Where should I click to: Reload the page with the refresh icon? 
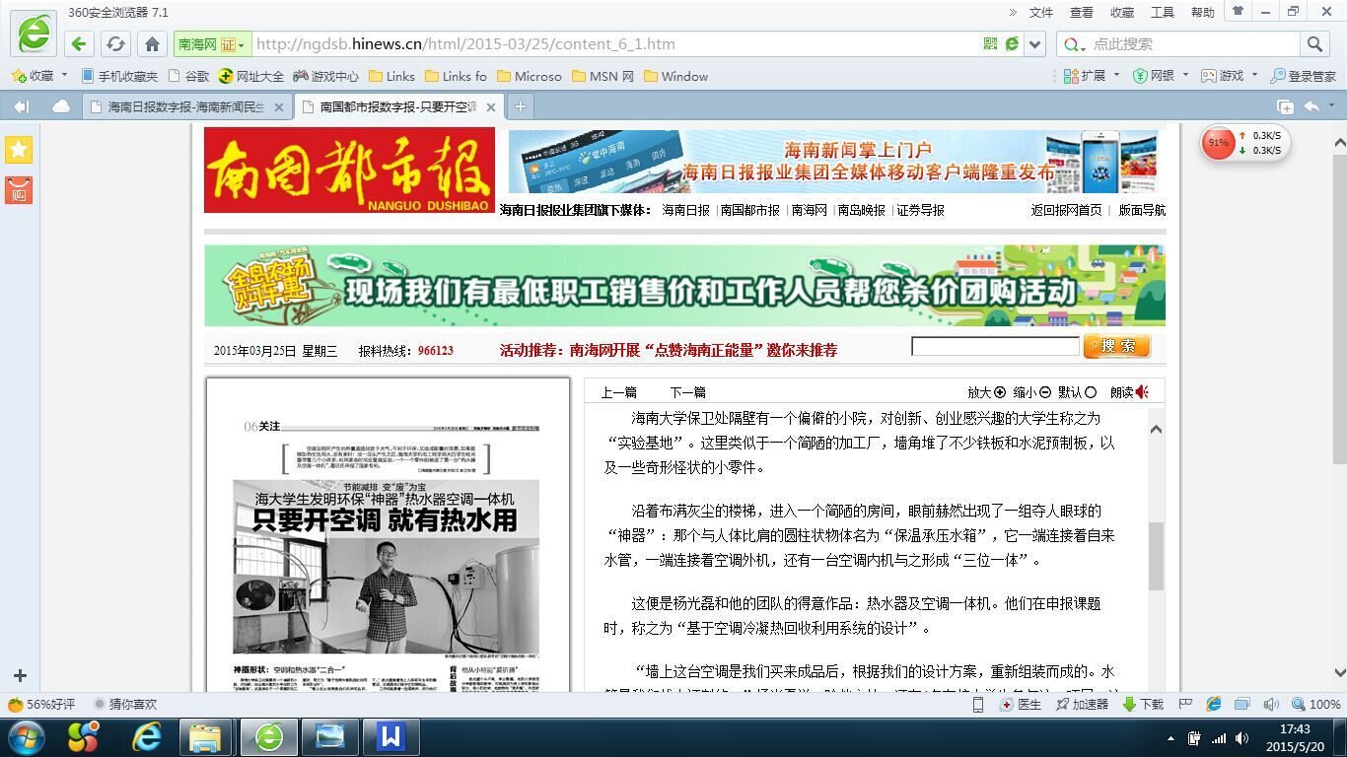(115, 44)
